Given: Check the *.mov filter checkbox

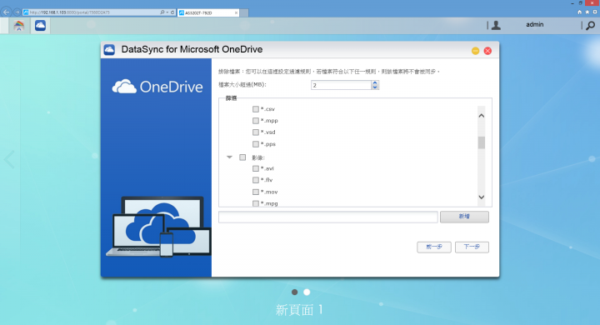Looking at the screenshot, I should point(256,192).
